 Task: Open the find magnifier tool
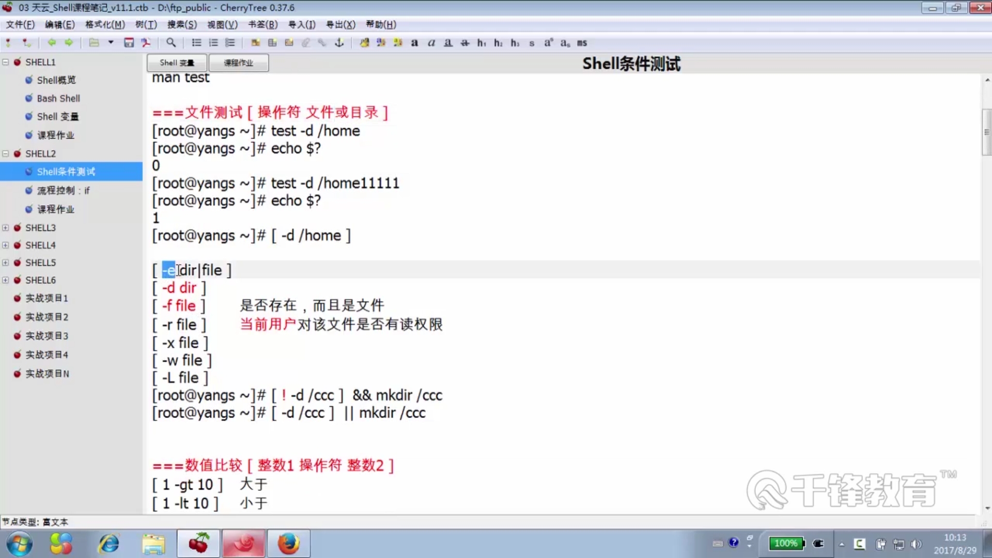click(171, 43)
